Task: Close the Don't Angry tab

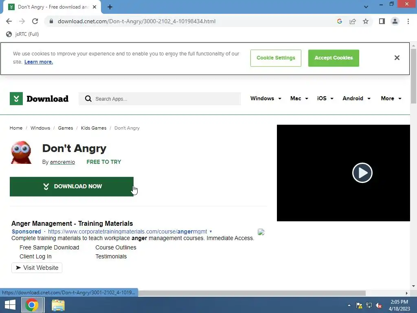Action: tap(94, 7)
